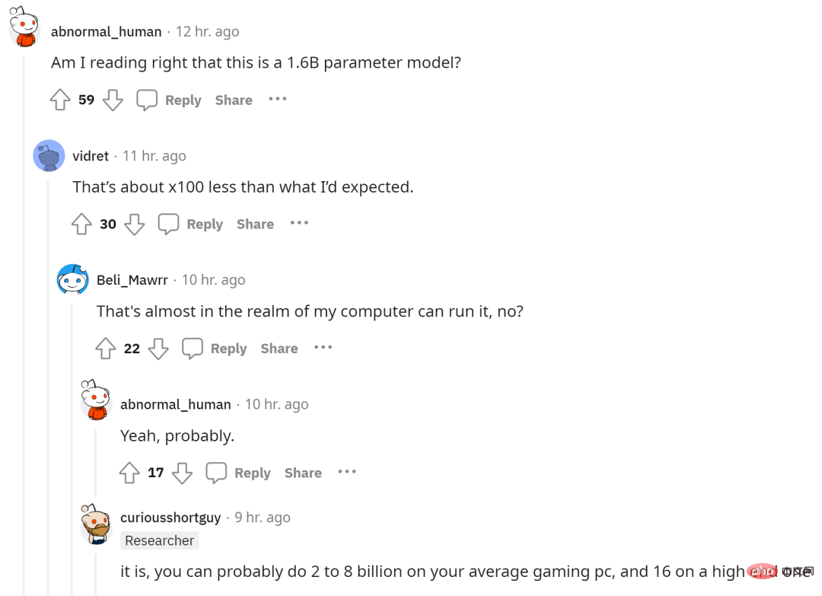The height and width of the screenshot is (596, 822).
Task: Open more options on top-level comment
Action: click(278, 99)
